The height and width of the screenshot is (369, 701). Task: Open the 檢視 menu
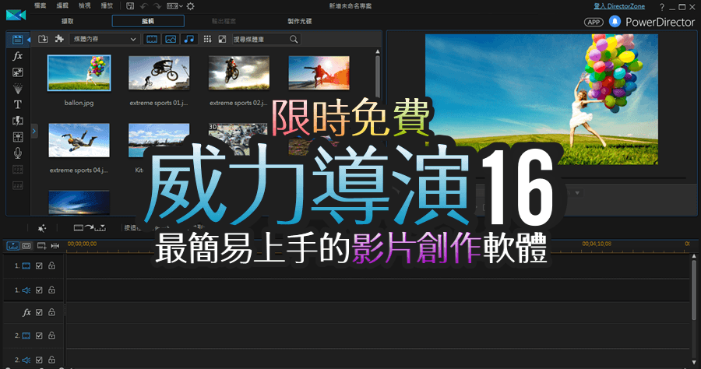pos(84,5)
